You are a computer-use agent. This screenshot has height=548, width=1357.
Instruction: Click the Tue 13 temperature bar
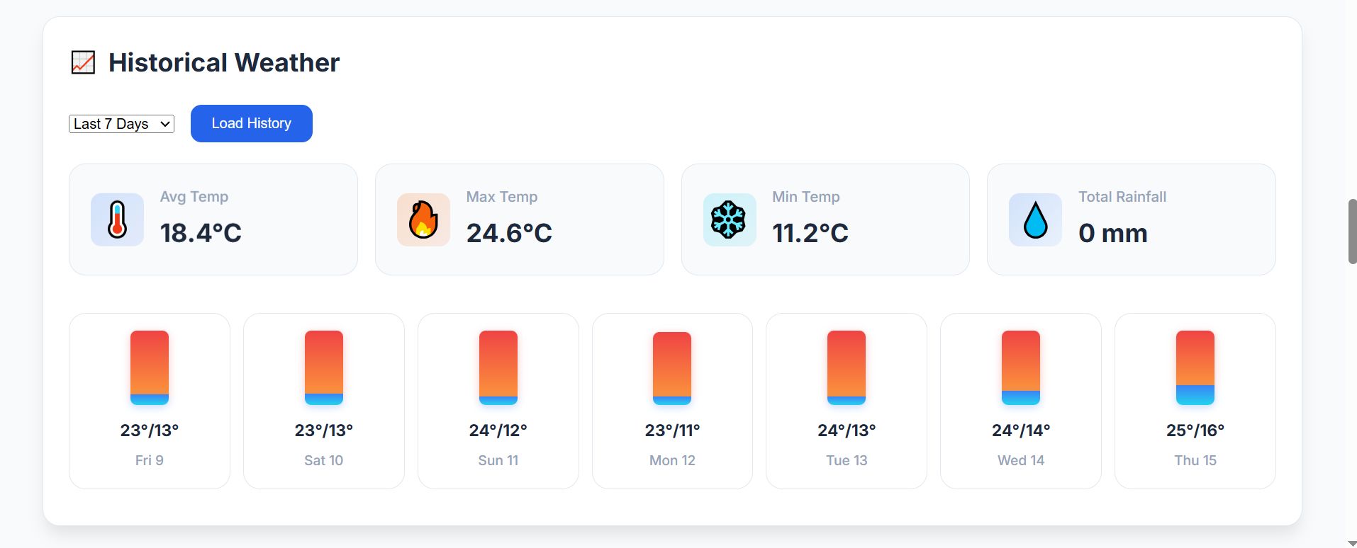tap(847, 367)
